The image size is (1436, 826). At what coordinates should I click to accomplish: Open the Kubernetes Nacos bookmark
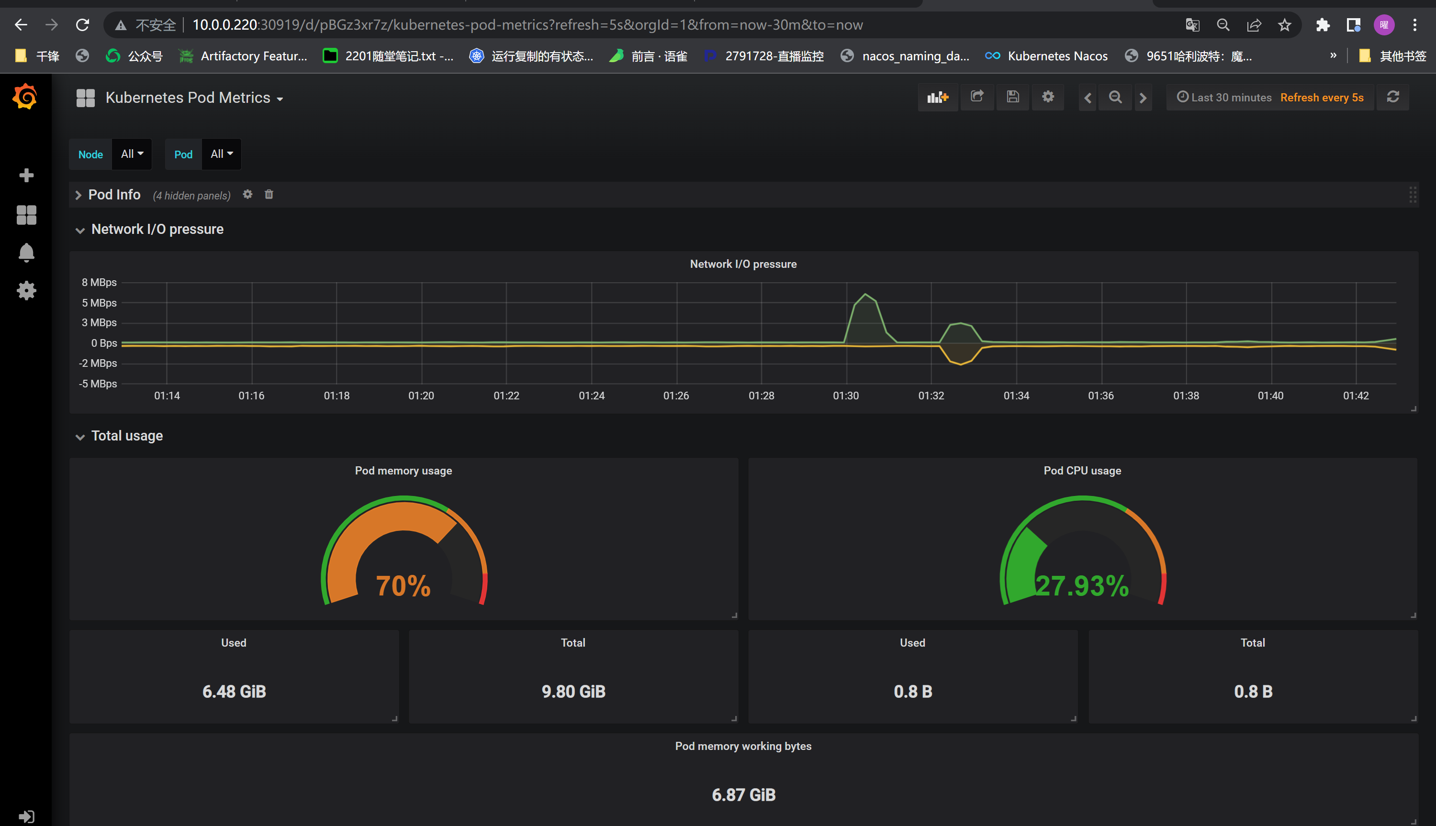1047,55
